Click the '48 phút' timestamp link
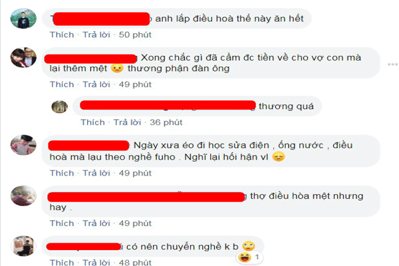399x266 pixels. pyautogui.click(x=135, y=262)
